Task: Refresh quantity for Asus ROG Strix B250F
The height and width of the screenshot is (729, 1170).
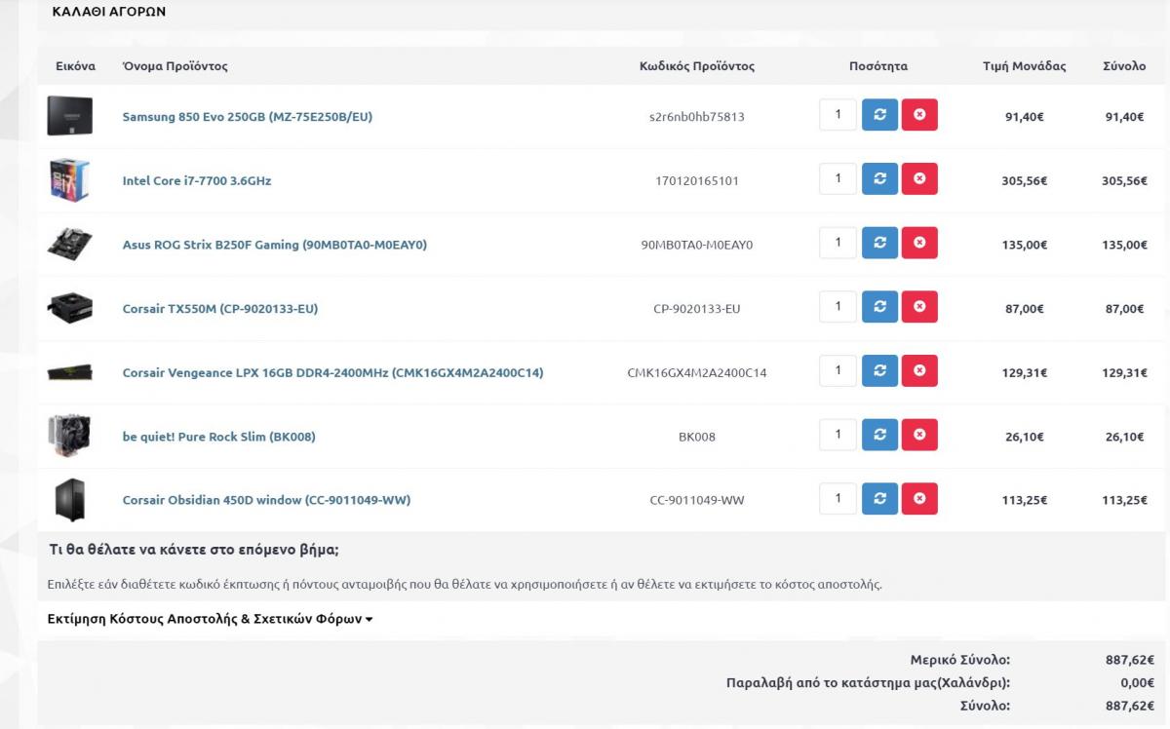Action: click(x=879, y=243)
